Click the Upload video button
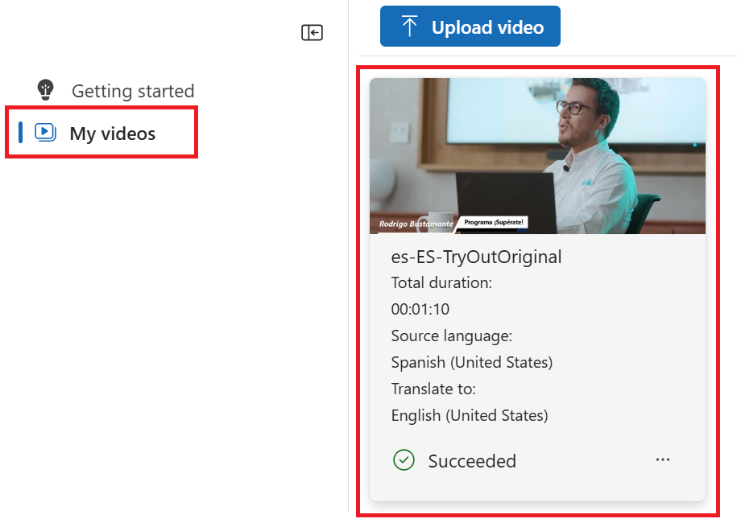 point(470,26)
